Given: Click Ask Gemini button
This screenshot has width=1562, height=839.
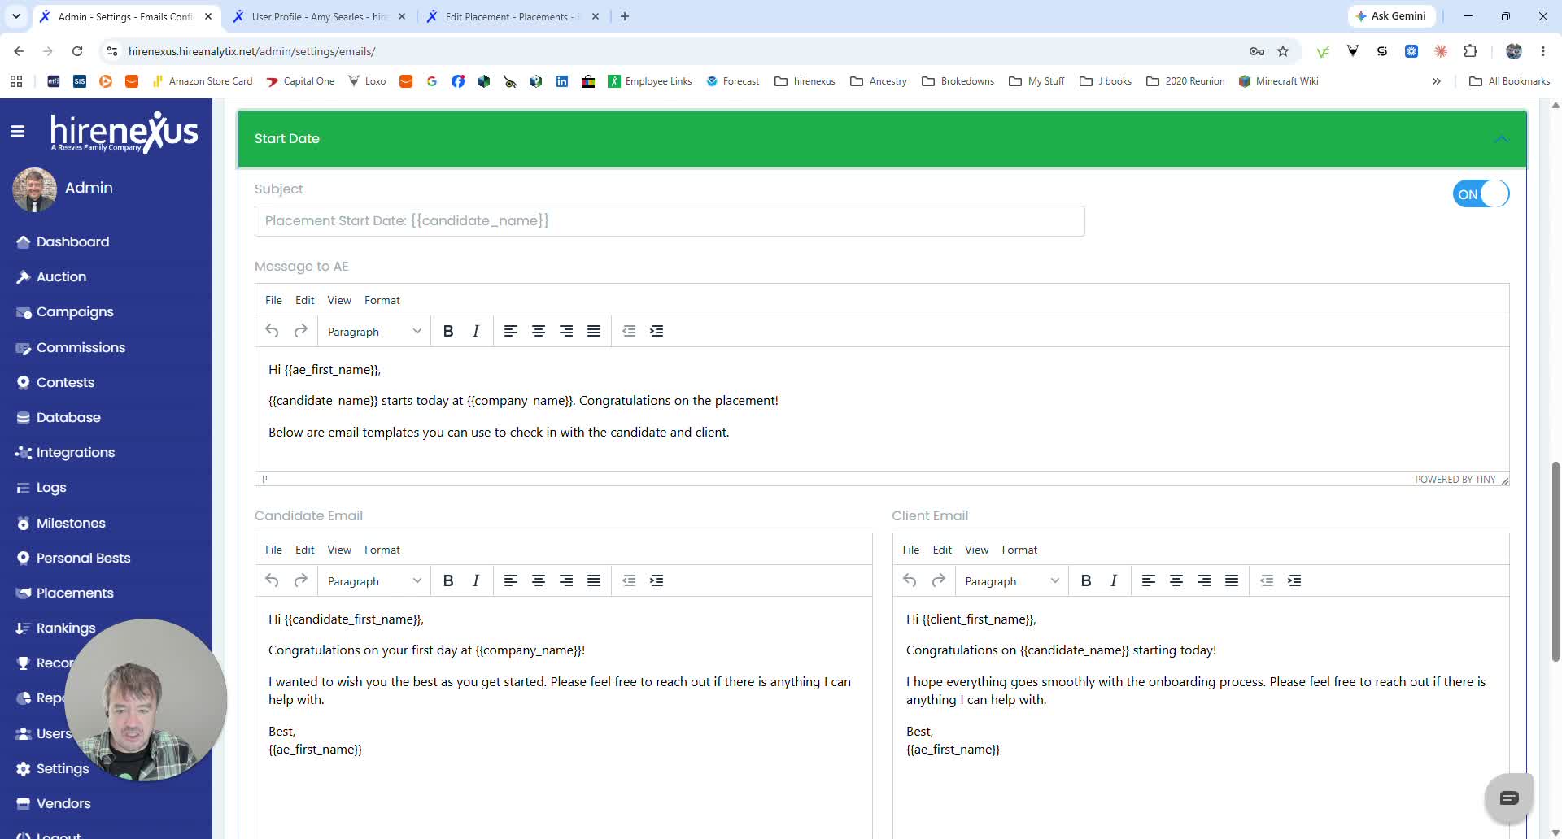Looking at the screenshot, I should 1391,16.
